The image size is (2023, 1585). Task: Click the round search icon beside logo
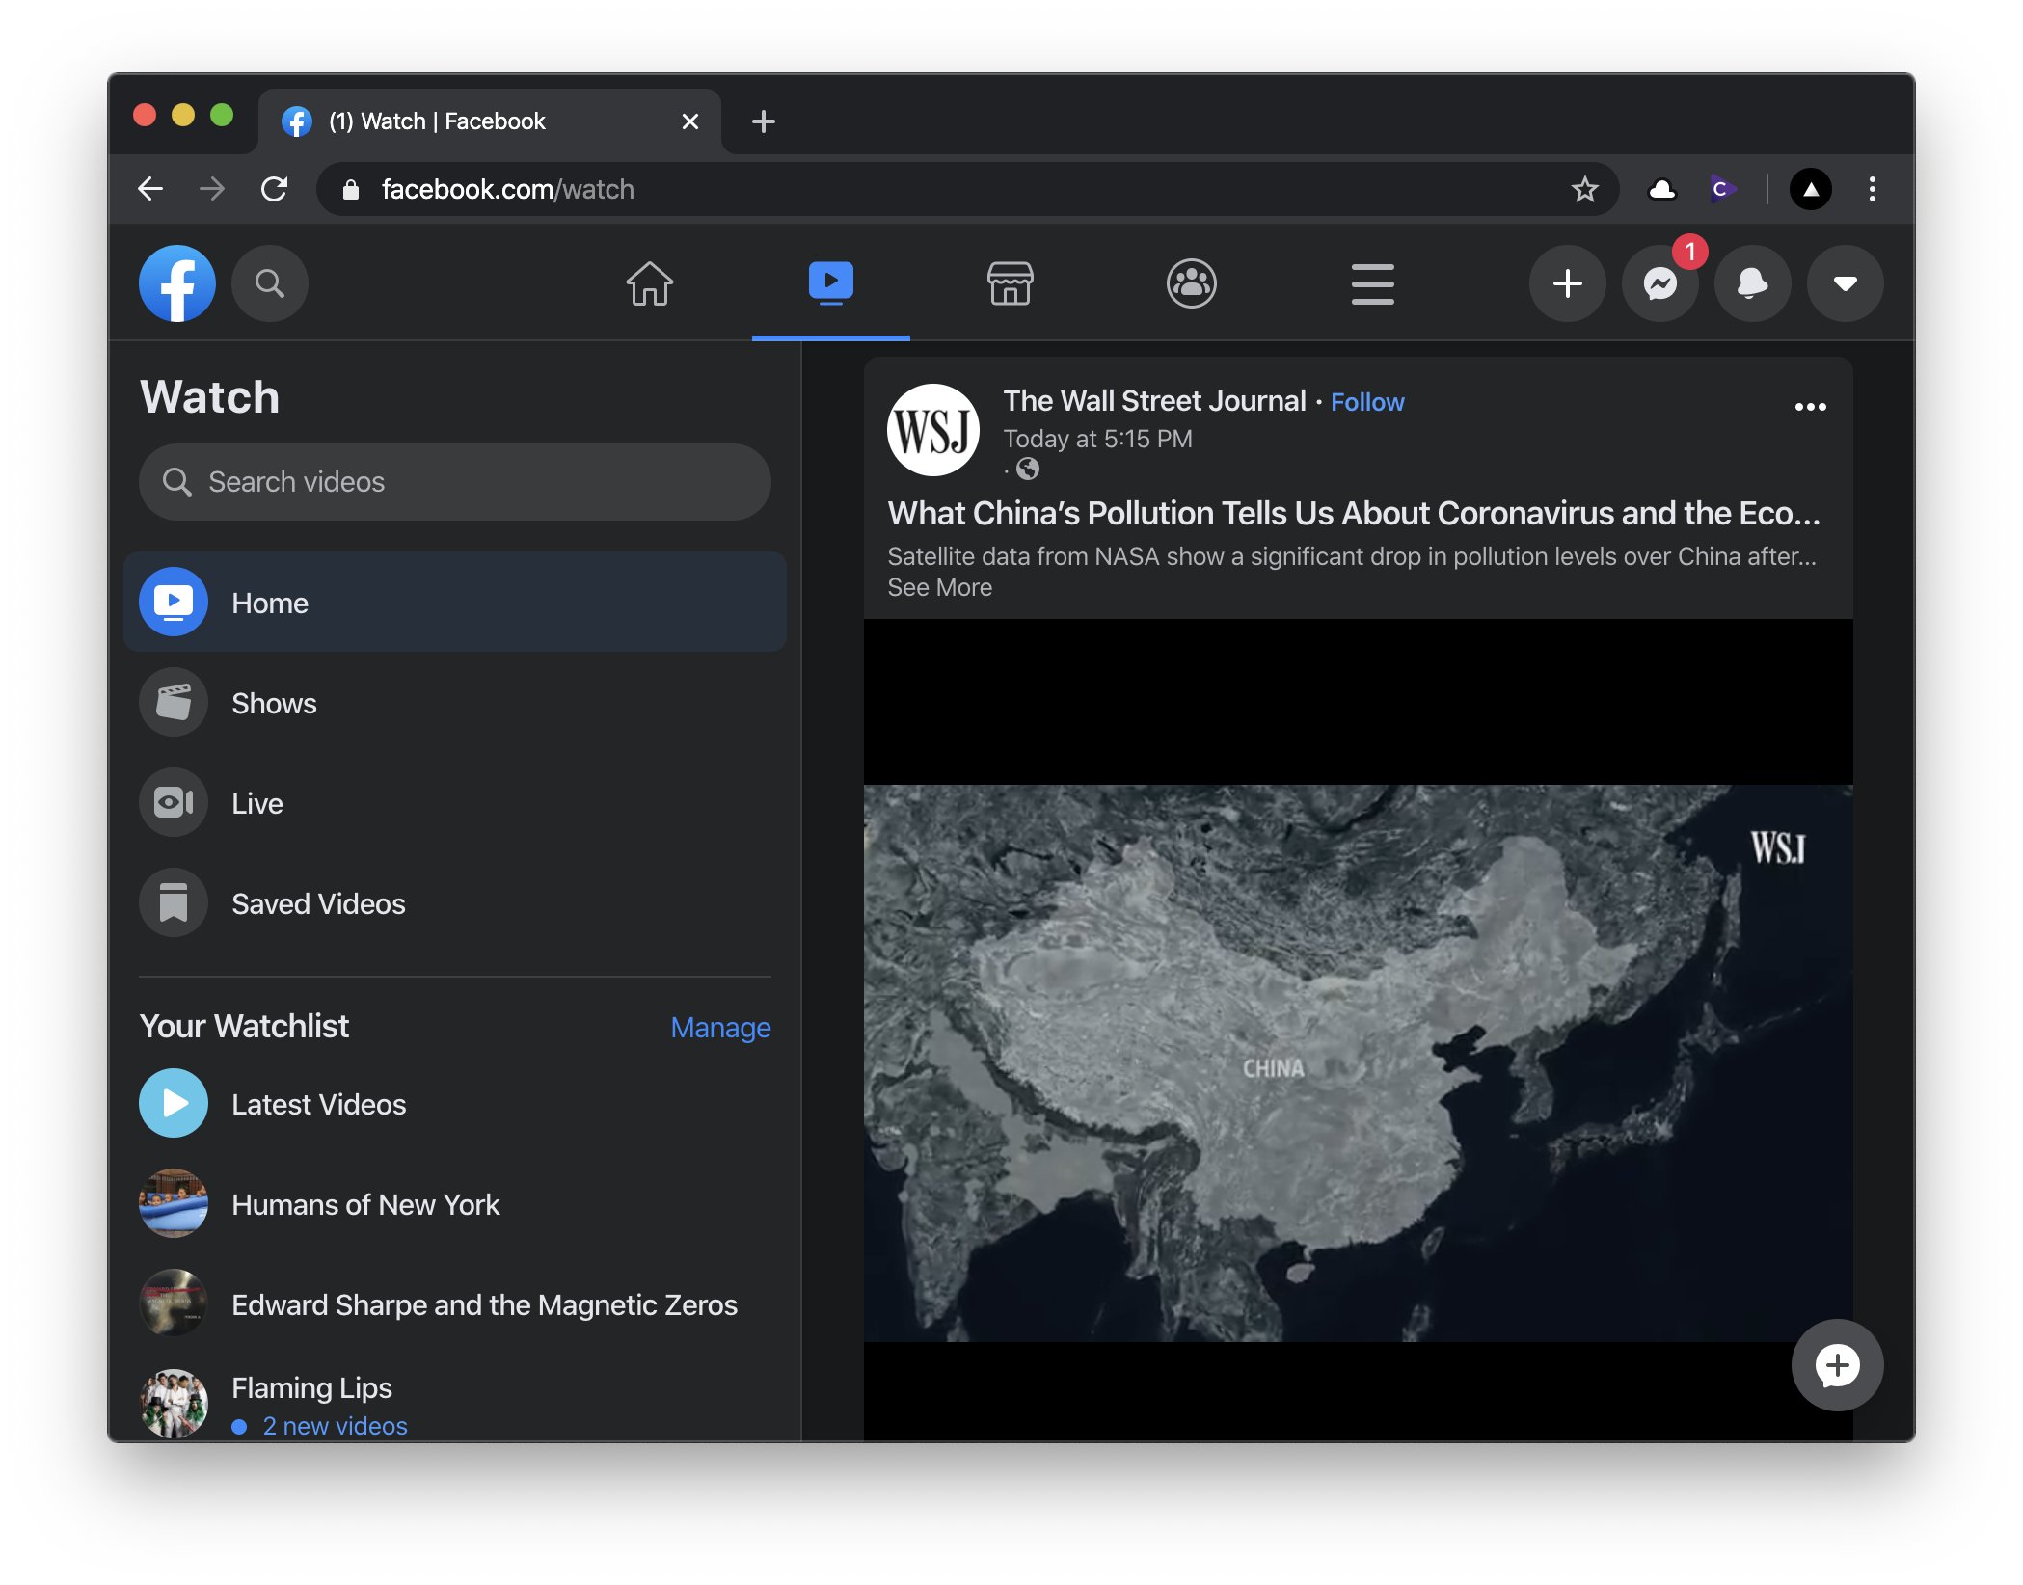pyautogui.click(x=270, y=283)
